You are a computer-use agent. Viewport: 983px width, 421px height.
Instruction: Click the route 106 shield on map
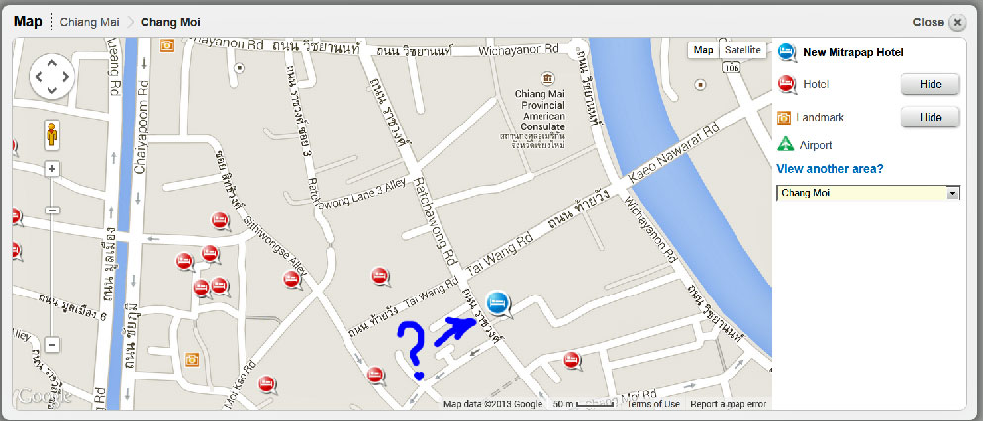(731, 67)
